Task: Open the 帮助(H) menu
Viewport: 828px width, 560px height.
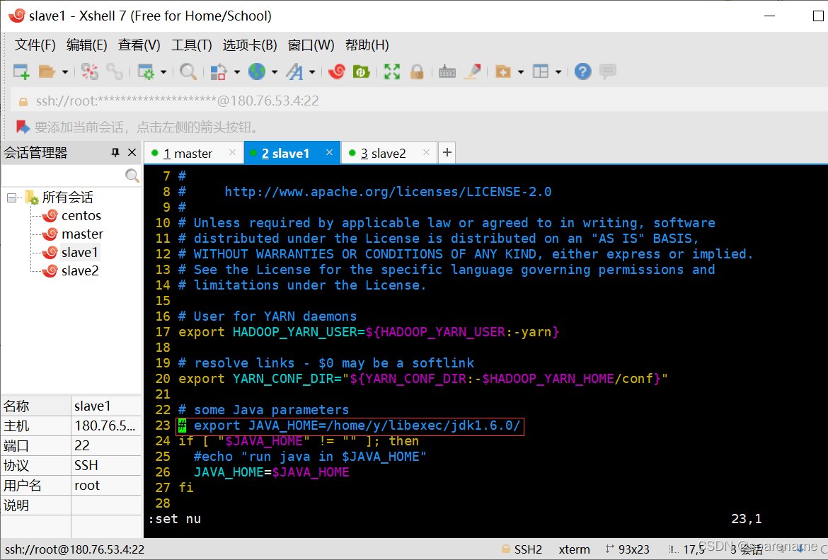Action: pos(367,45)
